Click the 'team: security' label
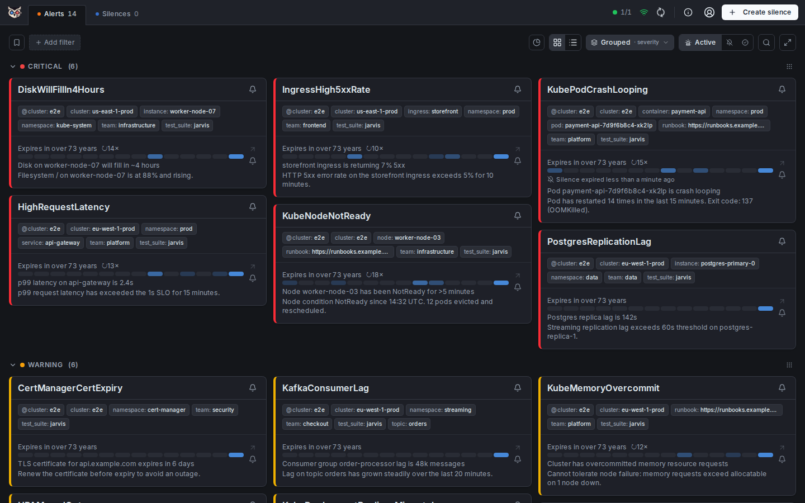 click(x=215, y=410)
